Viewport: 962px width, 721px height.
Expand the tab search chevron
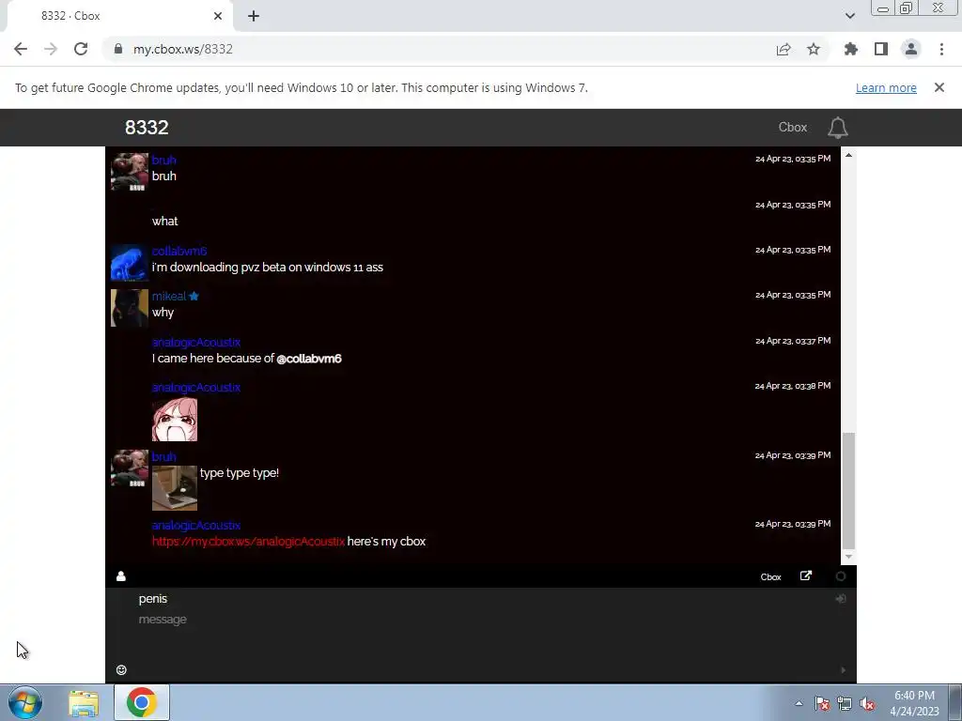(x=849, y=16)
